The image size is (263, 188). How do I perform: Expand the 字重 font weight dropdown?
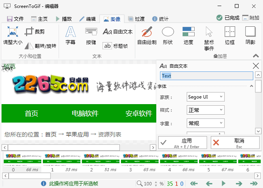[206, 123]
